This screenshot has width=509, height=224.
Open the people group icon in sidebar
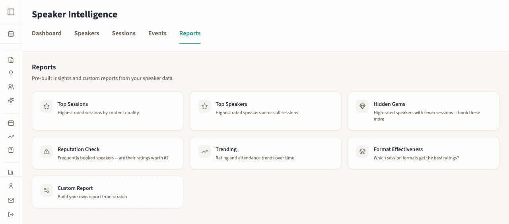click(11, 87)
